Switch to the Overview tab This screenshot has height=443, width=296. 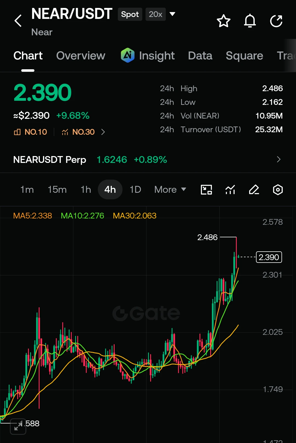coord(81,56)
